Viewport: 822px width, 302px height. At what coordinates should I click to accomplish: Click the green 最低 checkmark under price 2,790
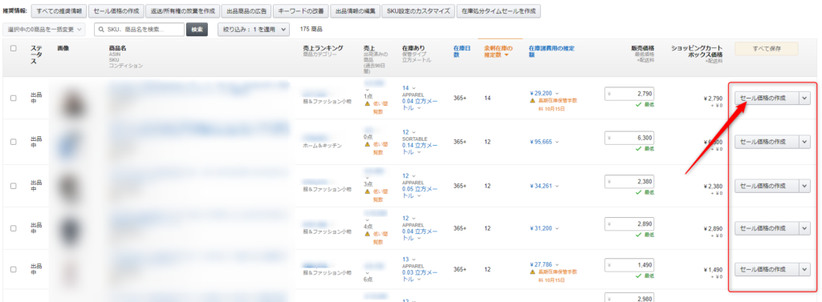coord(638,105)
